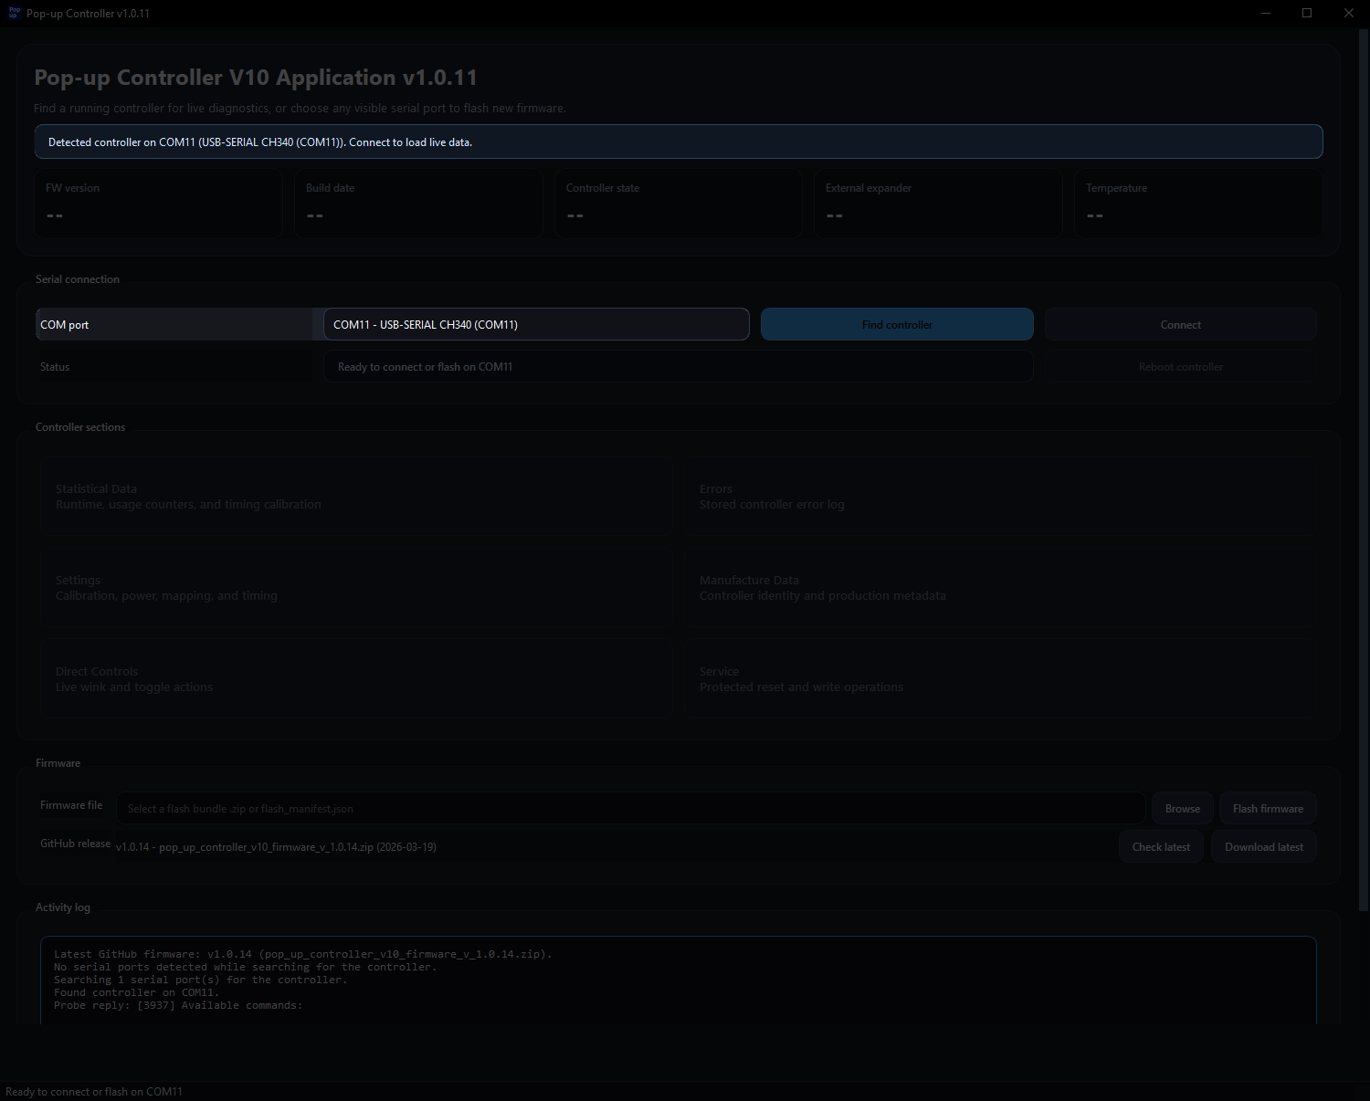The height and width of the screenshot is (1101, 1370).
Task: Open the Errors section
Action: coord(1000,496)
